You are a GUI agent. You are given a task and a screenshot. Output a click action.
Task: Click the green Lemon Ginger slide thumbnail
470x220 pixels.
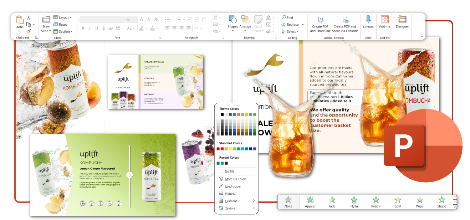click(x=103, y=175)
